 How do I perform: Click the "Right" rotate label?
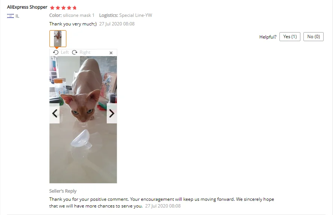pos(85,52)
